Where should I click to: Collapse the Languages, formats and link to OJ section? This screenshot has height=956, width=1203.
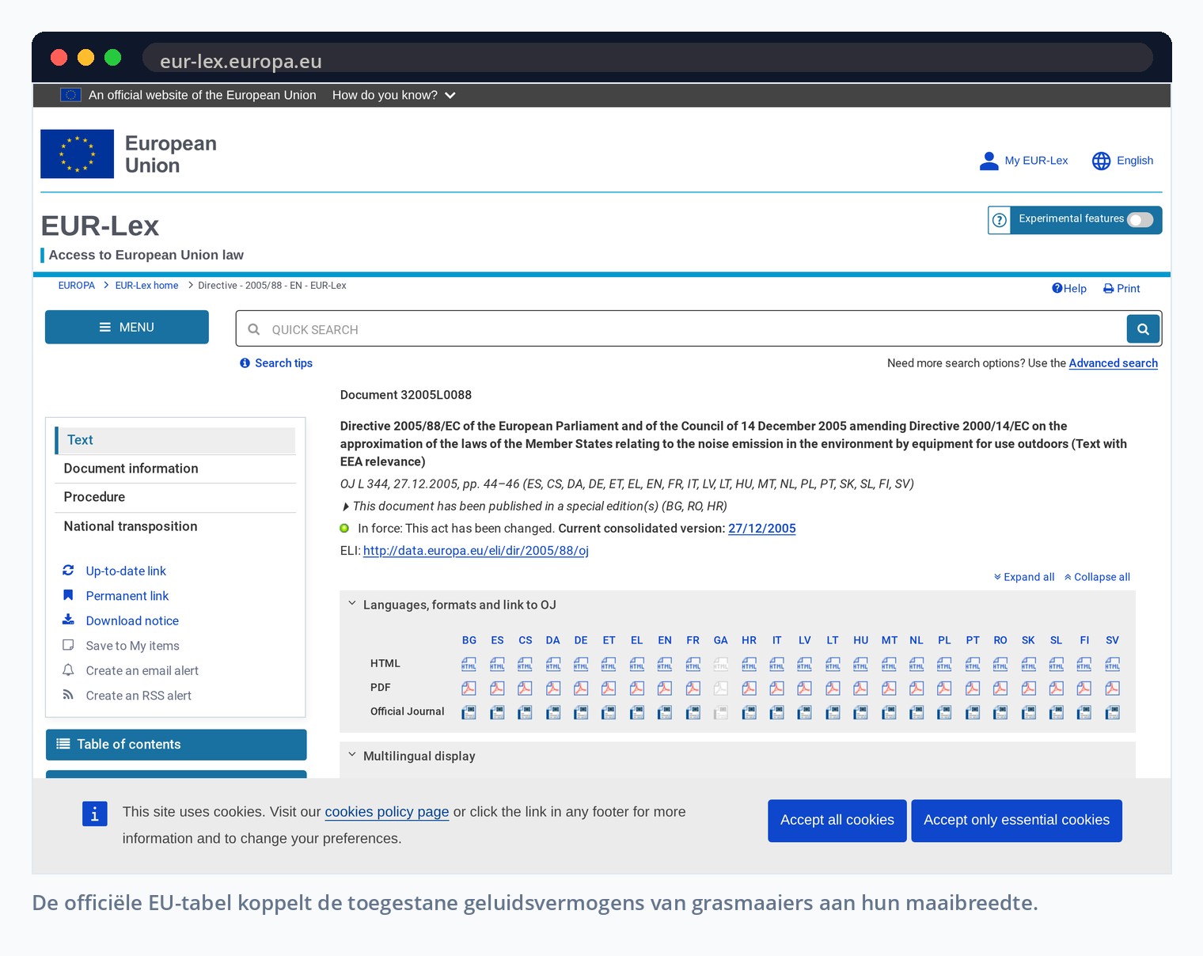[352, 604]
